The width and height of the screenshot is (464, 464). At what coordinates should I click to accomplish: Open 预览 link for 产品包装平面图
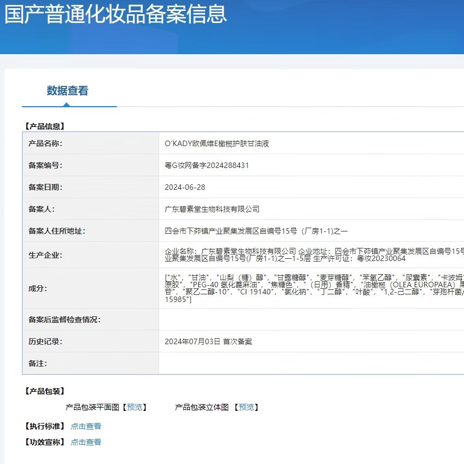[x=134, y=407]
